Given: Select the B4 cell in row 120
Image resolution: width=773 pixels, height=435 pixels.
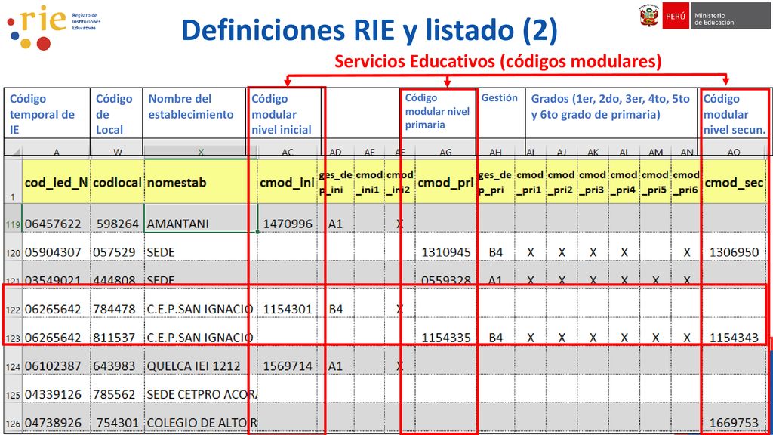Looking at the screenshot, I should tap(495, 247).
